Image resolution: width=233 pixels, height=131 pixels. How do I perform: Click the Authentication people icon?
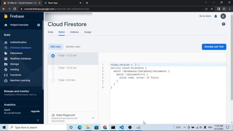pyautogui.click(x=6, y=42)
